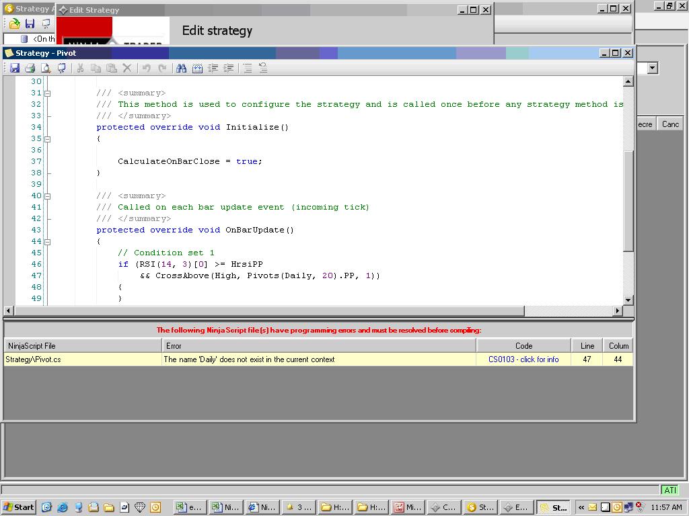
Task: Open Print Preview from the toolbar
Action: (x=45, y=68)
